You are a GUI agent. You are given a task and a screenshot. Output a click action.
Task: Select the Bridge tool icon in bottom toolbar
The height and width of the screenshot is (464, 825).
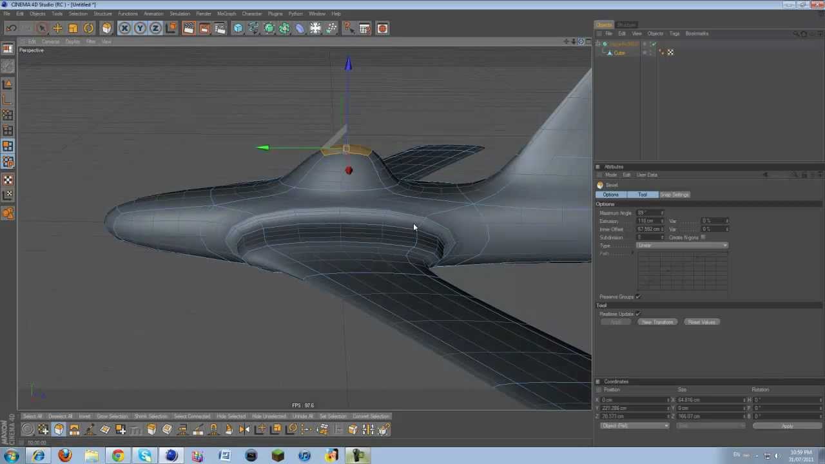(x=74, y=430)
